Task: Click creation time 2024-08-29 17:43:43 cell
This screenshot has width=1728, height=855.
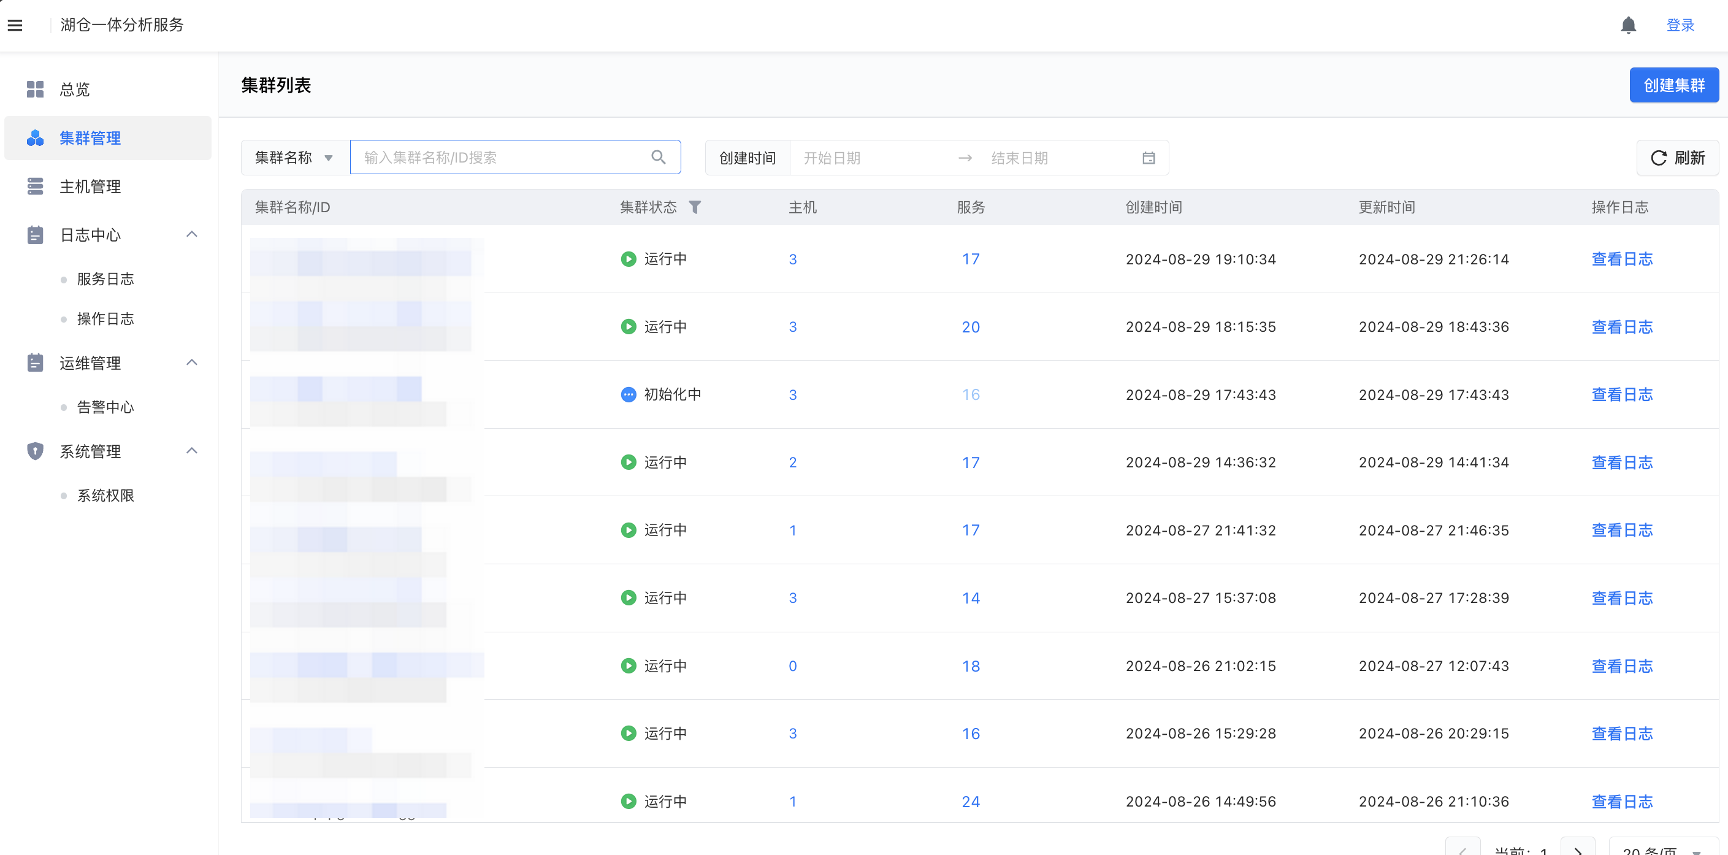Action: [1201, 394]
